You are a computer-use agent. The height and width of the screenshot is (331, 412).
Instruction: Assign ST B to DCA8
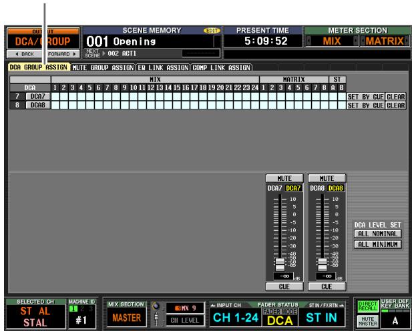[342, 105]
